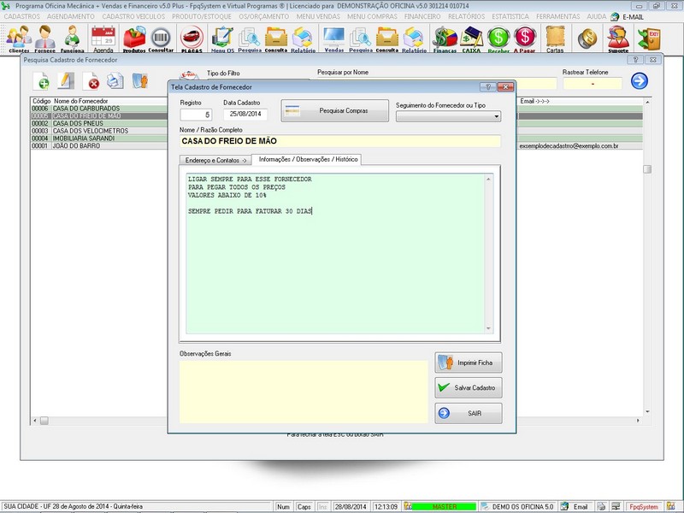Click the Registro number field

point(196,115)
